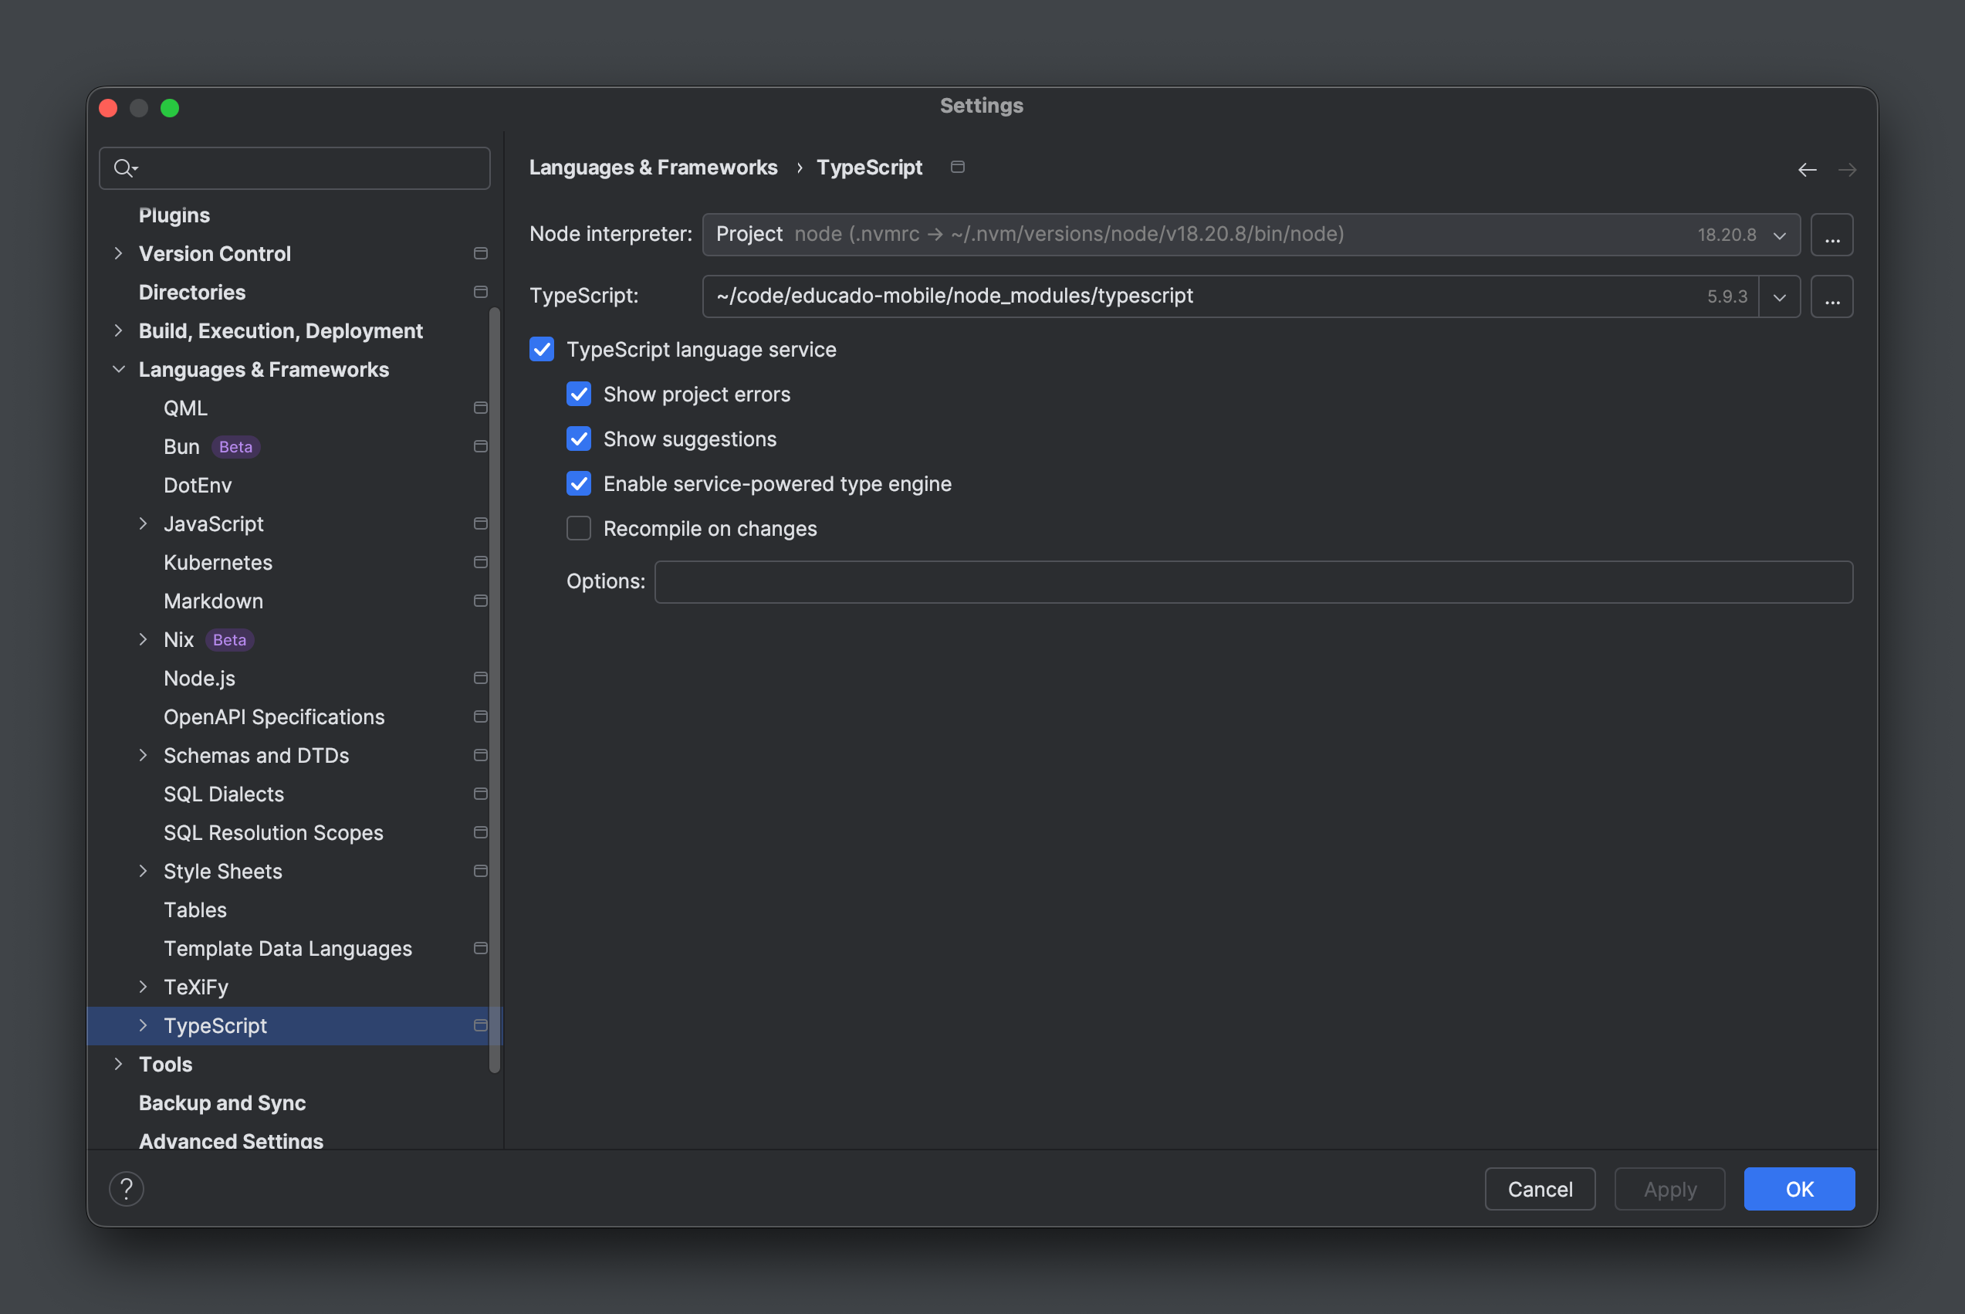Navigate to Languages & Frameworks breadcrumb
Image resolution: width=1965 pixels, height=1314 pixels.
pos(653,167)
